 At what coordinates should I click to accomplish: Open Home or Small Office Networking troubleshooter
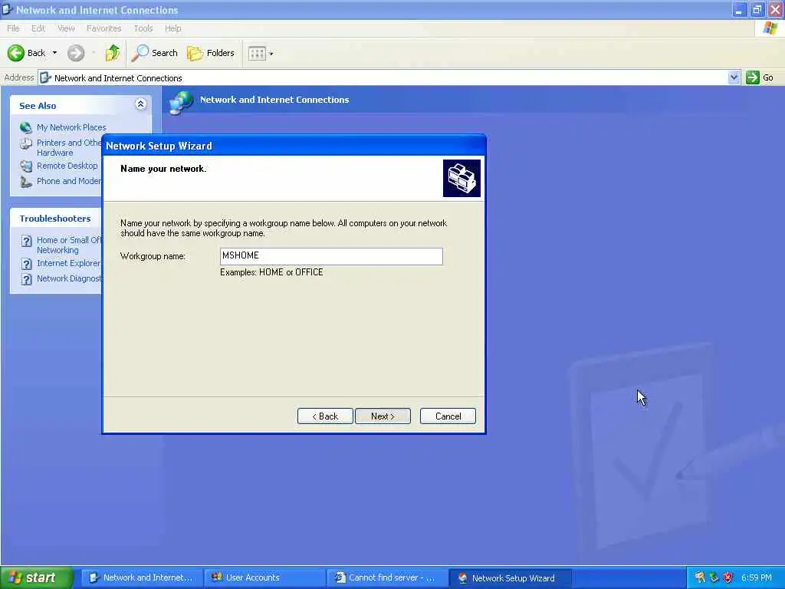[x=69, y=245]
